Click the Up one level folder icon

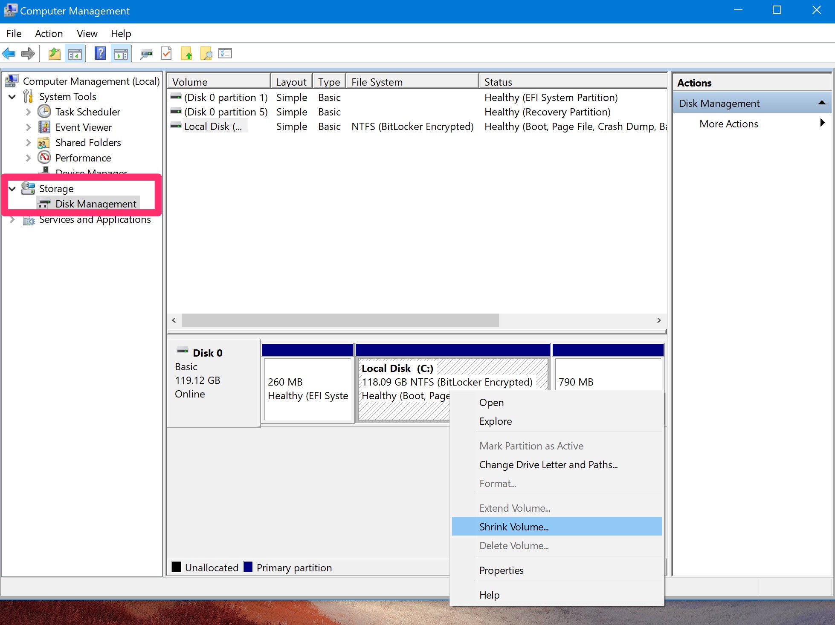click(x=54, y=54)
